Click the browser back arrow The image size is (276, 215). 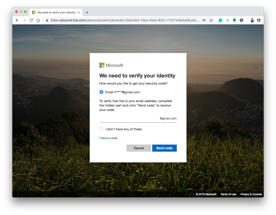17,20
